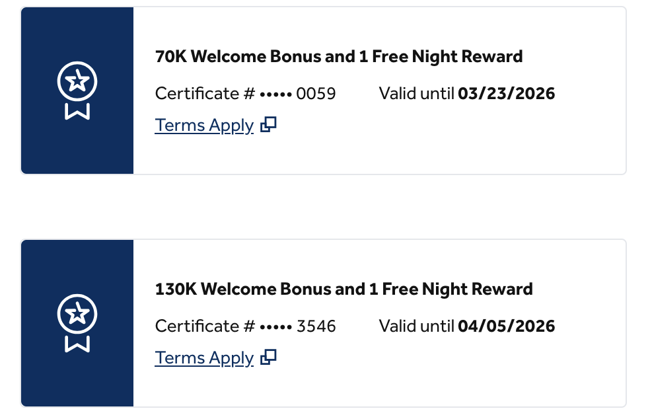Click the "Valid until" label on the 130K card
This screenshot has width=650, height=419.
click(416, 326)
